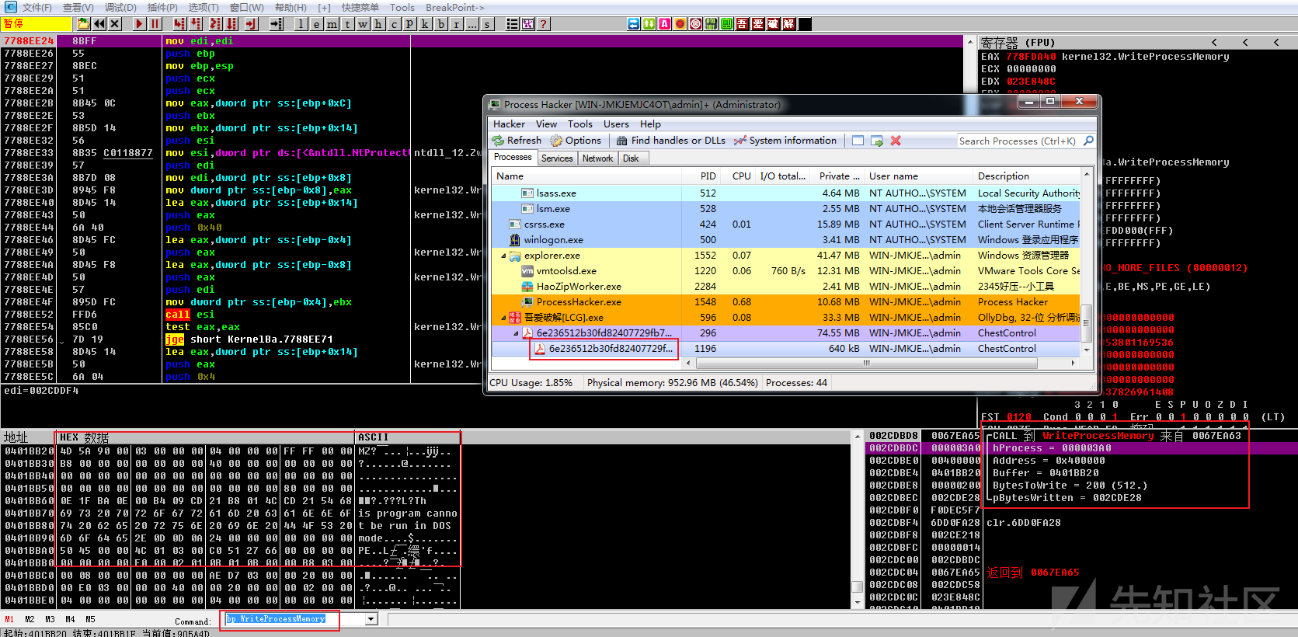Open Hacker menu in Process Hacker

(x=509, y=124)
